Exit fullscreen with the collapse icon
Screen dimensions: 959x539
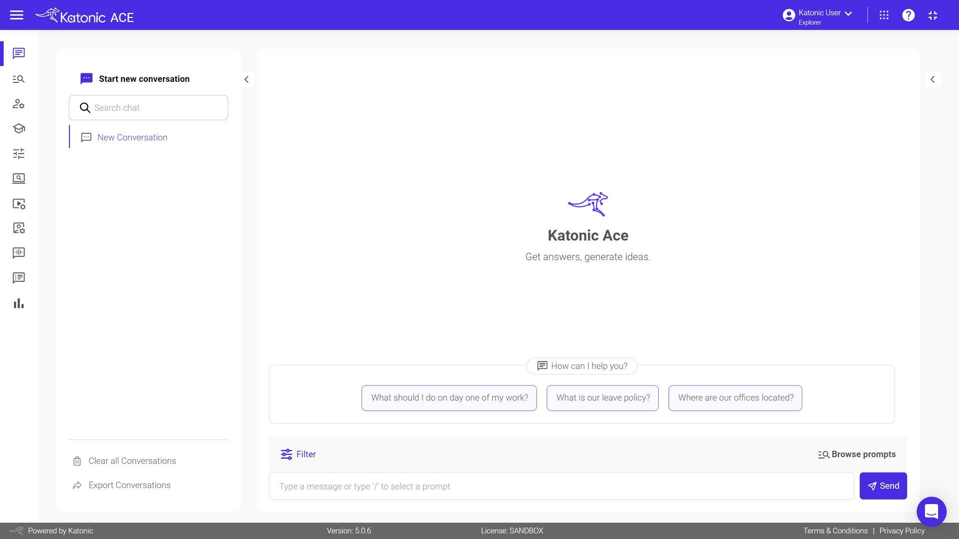point(933,15)
